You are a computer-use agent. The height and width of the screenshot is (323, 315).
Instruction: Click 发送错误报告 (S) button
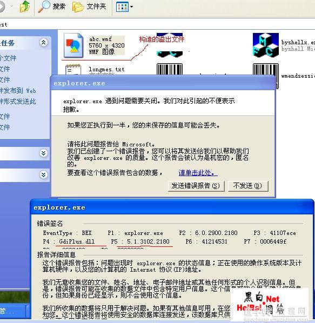click(x=196, y=186)
